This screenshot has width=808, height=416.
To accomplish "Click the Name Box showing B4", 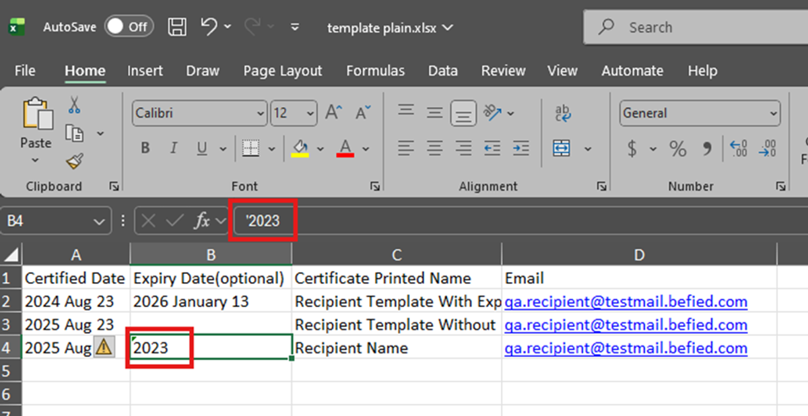I will [55, 220].
